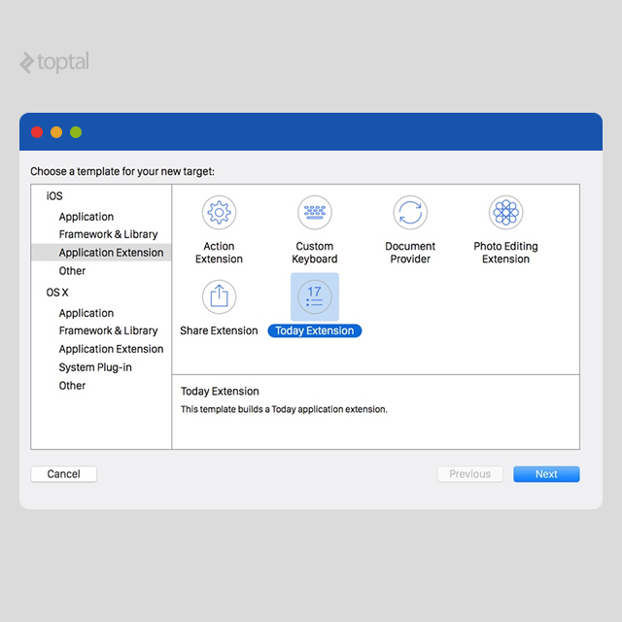Click the highlighted Today Extension label

click(315, 330)
